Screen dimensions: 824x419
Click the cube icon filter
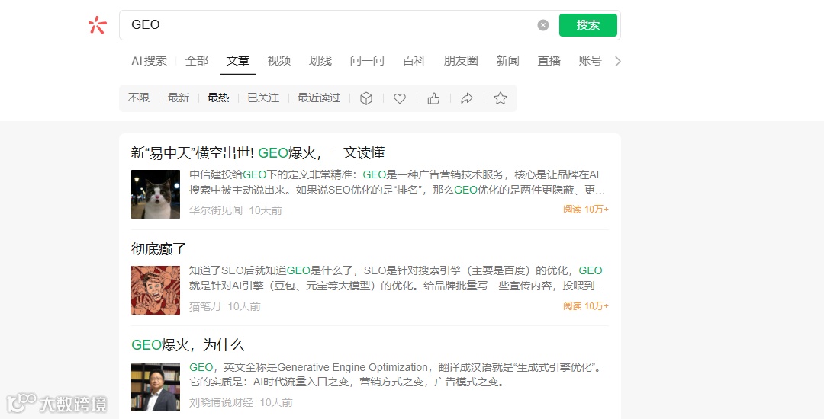(x=366, y=98)
